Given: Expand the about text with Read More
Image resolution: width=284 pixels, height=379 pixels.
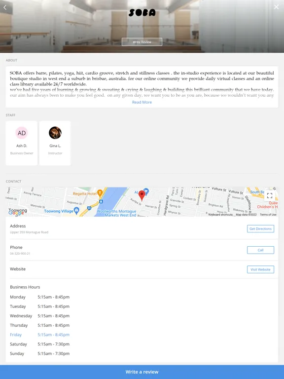Looking at the screenshot, I should [142, 102].
